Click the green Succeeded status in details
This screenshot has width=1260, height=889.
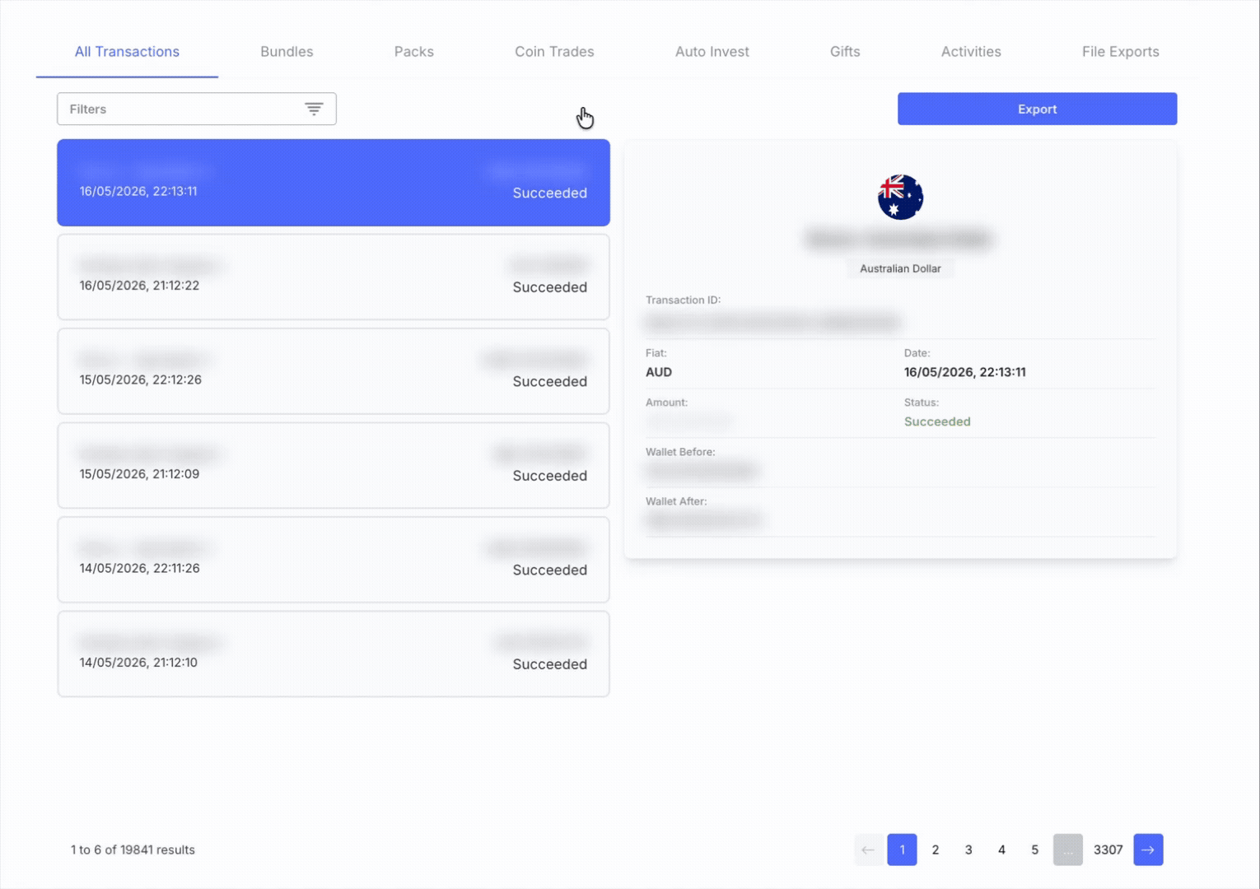tap(937, 421)
